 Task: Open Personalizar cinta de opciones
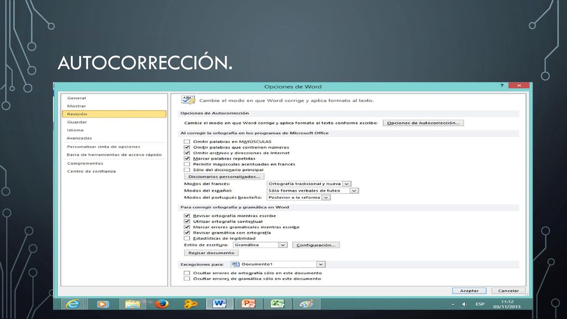(x=104, y=146)
